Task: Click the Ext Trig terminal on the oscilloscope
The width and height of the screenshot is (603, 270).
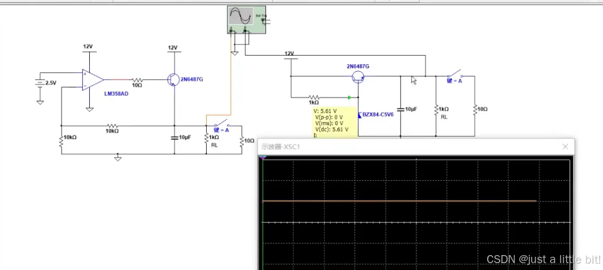Action: point(263,19)
